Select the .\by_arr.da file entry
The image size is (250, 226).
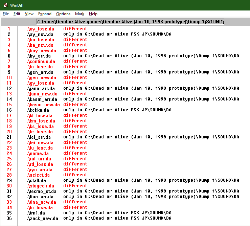(x=39, y=56)
